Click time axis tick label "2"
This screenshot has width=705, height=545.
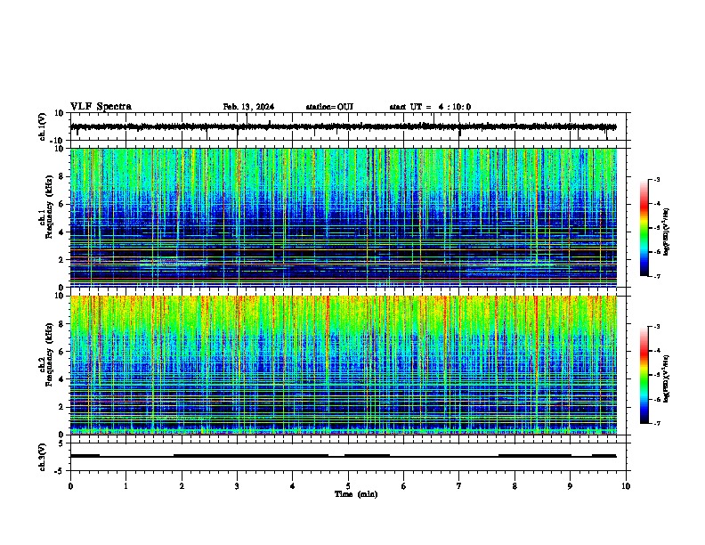pyautogui.click(x=182, y=486)
